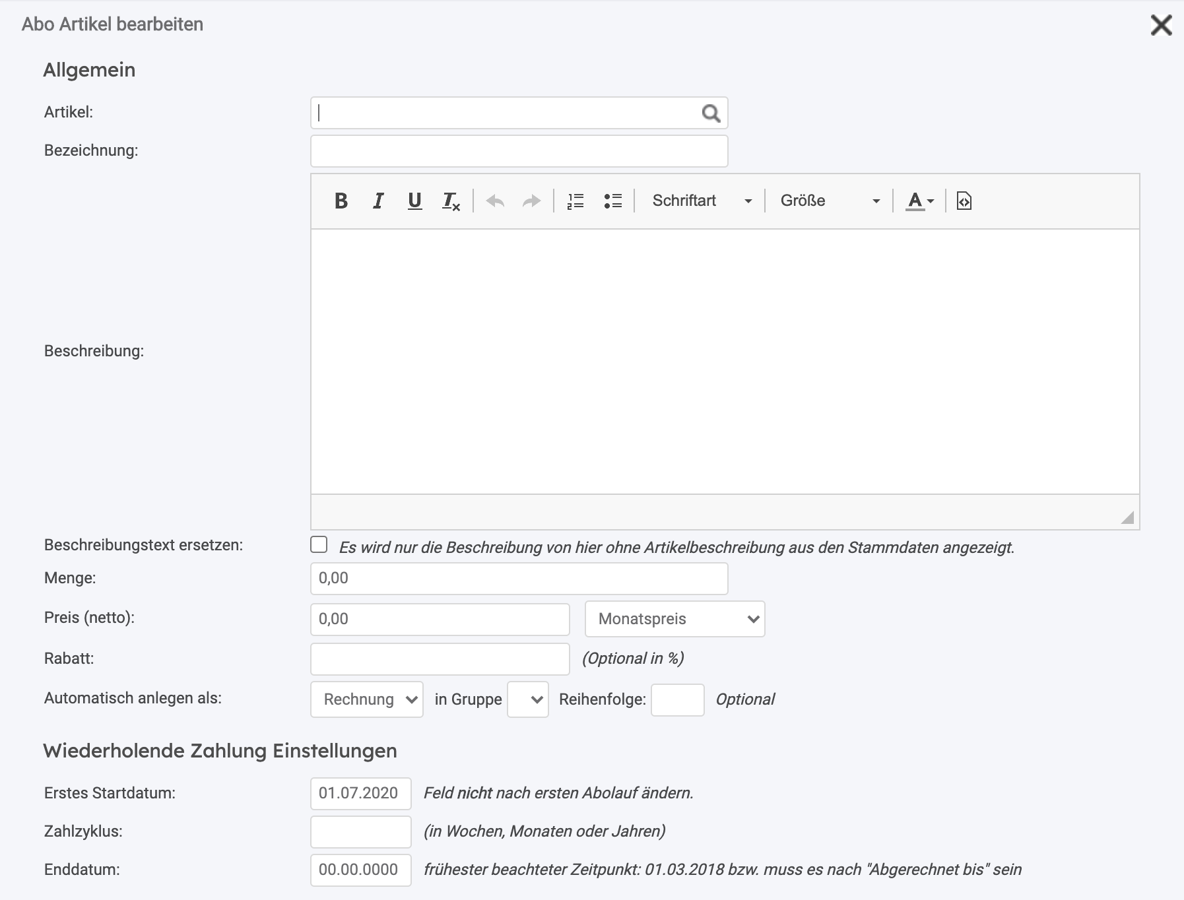
Task: Apply italic formatting in the editor toolbar
Action: click(378, 201)
